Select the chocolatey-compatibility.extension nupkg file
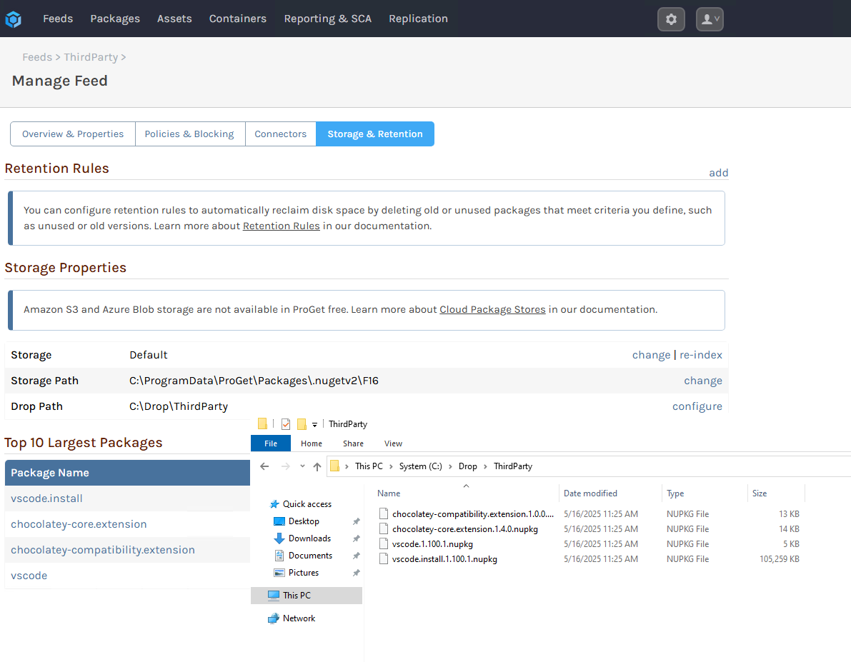Screen dimensions: 851x662 467,514
